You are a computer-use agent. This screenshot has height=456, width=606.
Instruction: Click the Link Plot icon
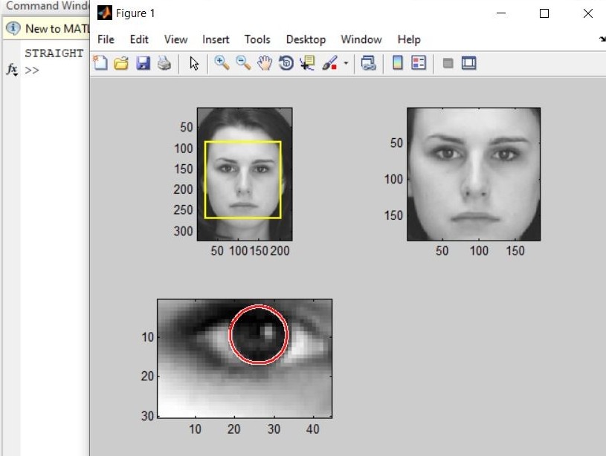tap(367, 64)
